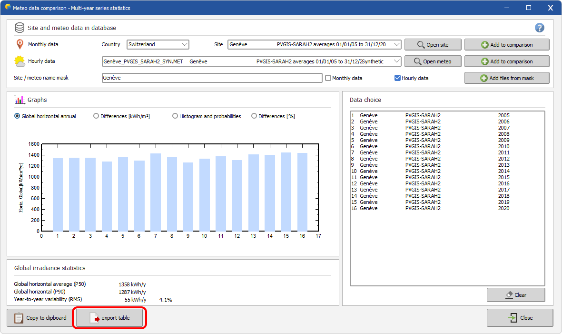
Task: Open the blue help question mark icon
Action: [x=540, y=28]
